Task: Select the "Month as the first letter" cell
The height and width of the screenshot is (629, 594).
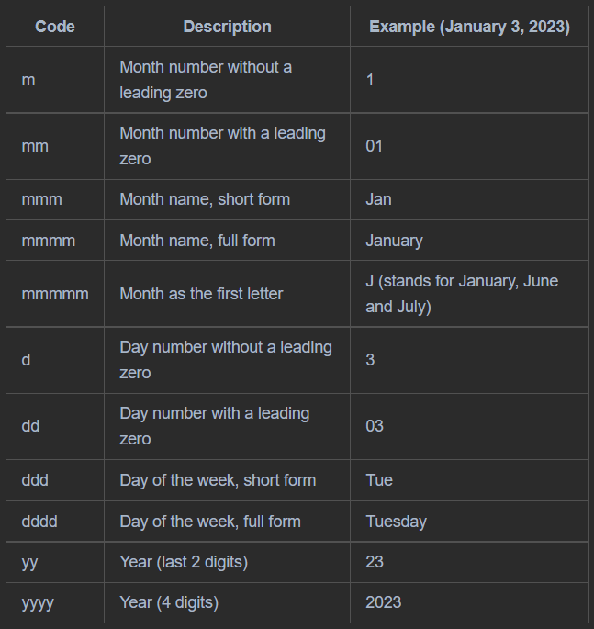Action: tap(201, 294)
